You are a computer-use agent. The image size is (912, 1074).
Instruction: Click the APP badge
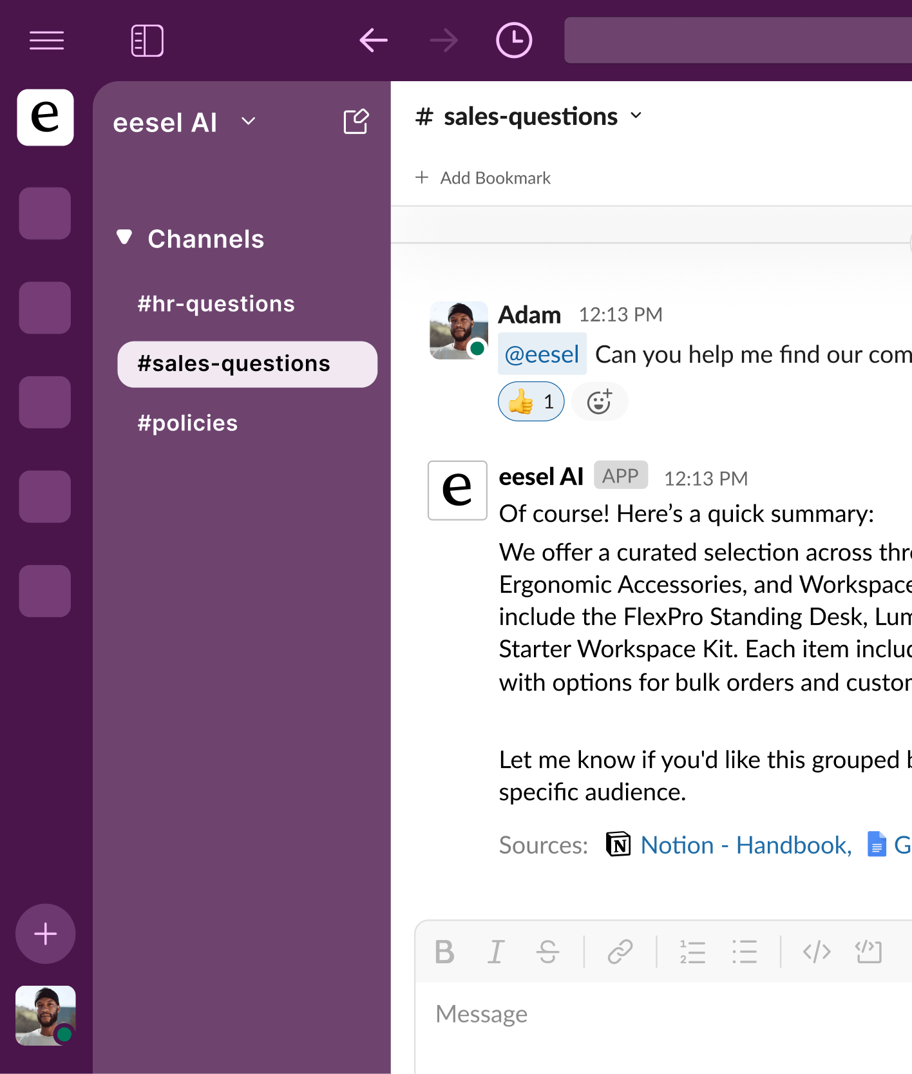(x=620, y=475)
